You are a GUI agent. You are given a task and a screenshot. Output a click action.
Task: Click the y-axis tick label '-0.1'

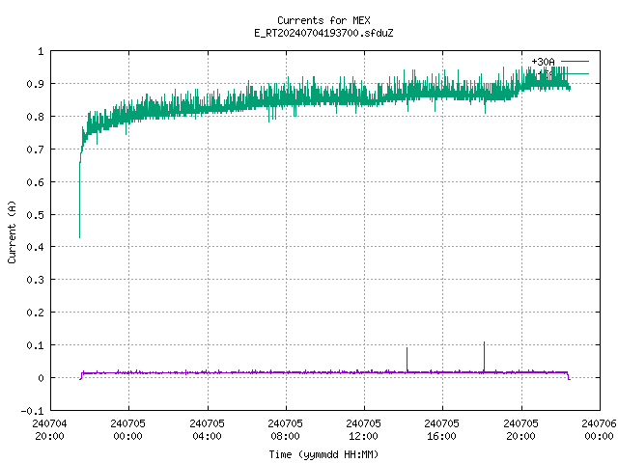(32, 411)
